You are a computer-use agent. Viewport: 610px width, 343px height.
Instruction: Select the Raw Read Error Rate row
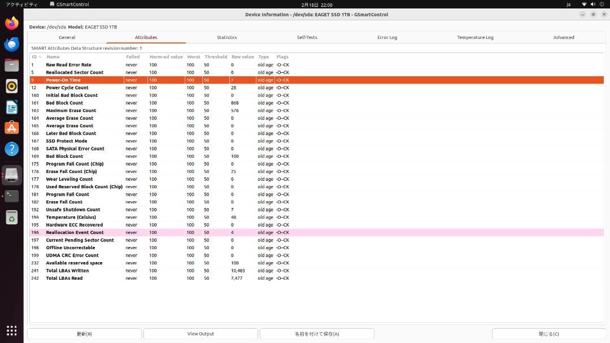[317, 64]
